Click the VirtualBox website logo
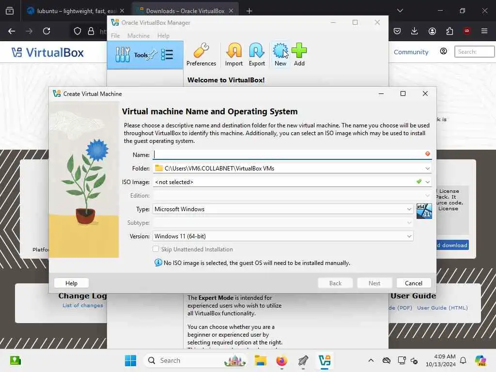496x372 pixels. tap(48, 52)
